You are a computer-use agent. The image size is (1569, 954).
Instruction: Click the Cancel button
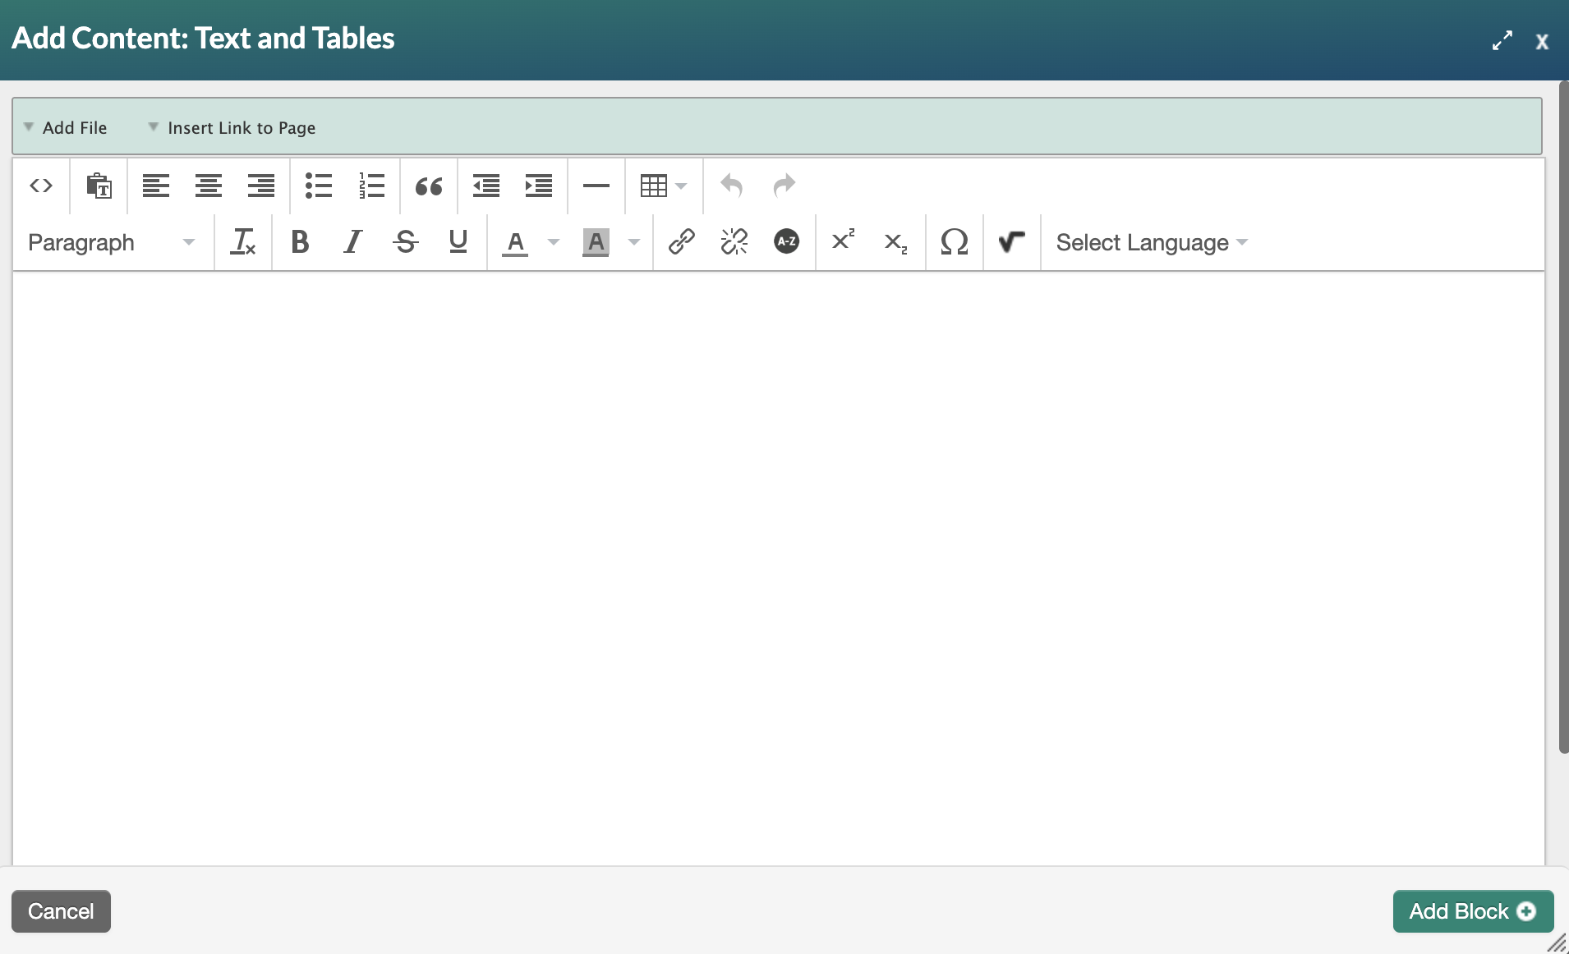(61, 911)
